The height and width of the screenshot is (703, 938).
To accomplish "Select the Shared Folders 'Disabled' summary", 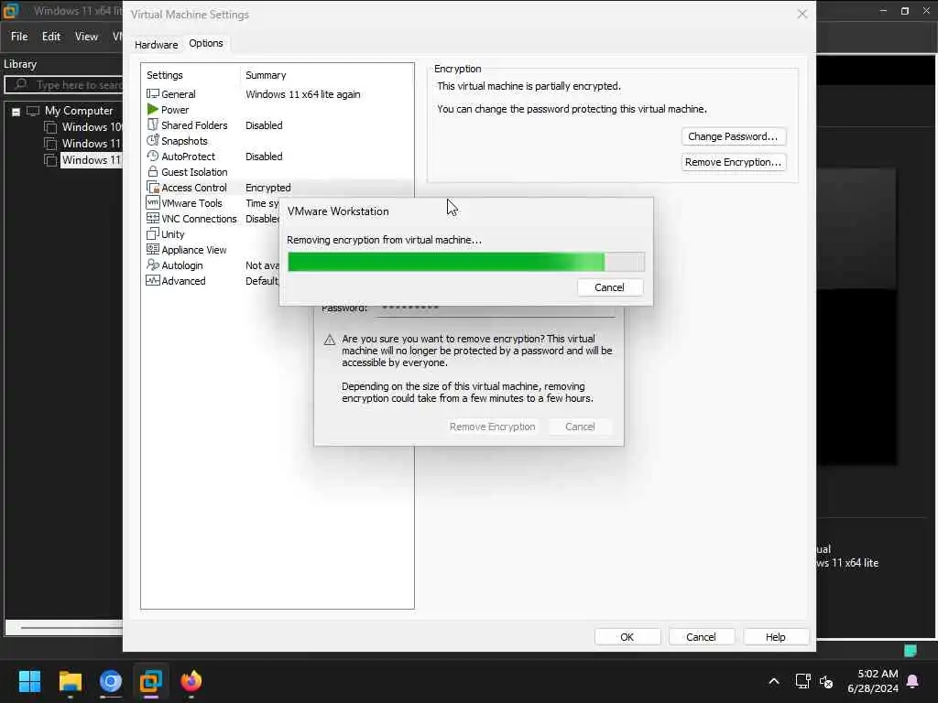I will tap(264, 125).
